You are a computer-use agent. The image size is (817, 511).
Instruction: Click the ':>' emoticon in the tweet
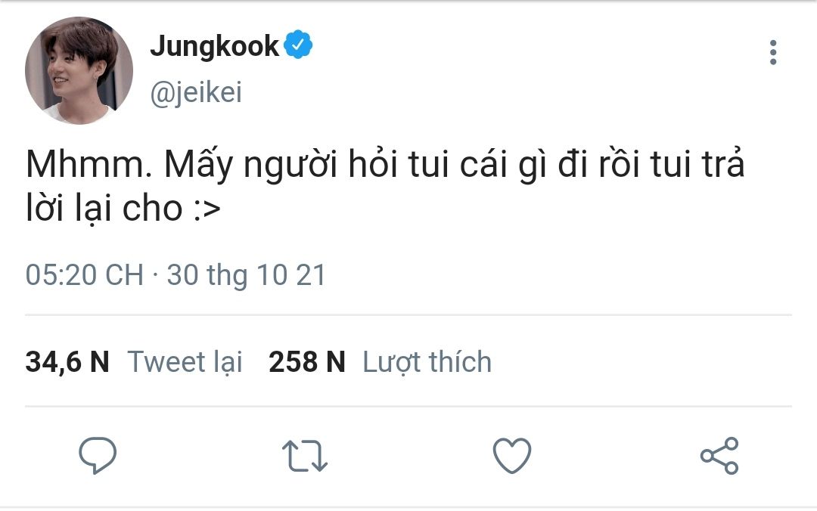pos(207,209)
